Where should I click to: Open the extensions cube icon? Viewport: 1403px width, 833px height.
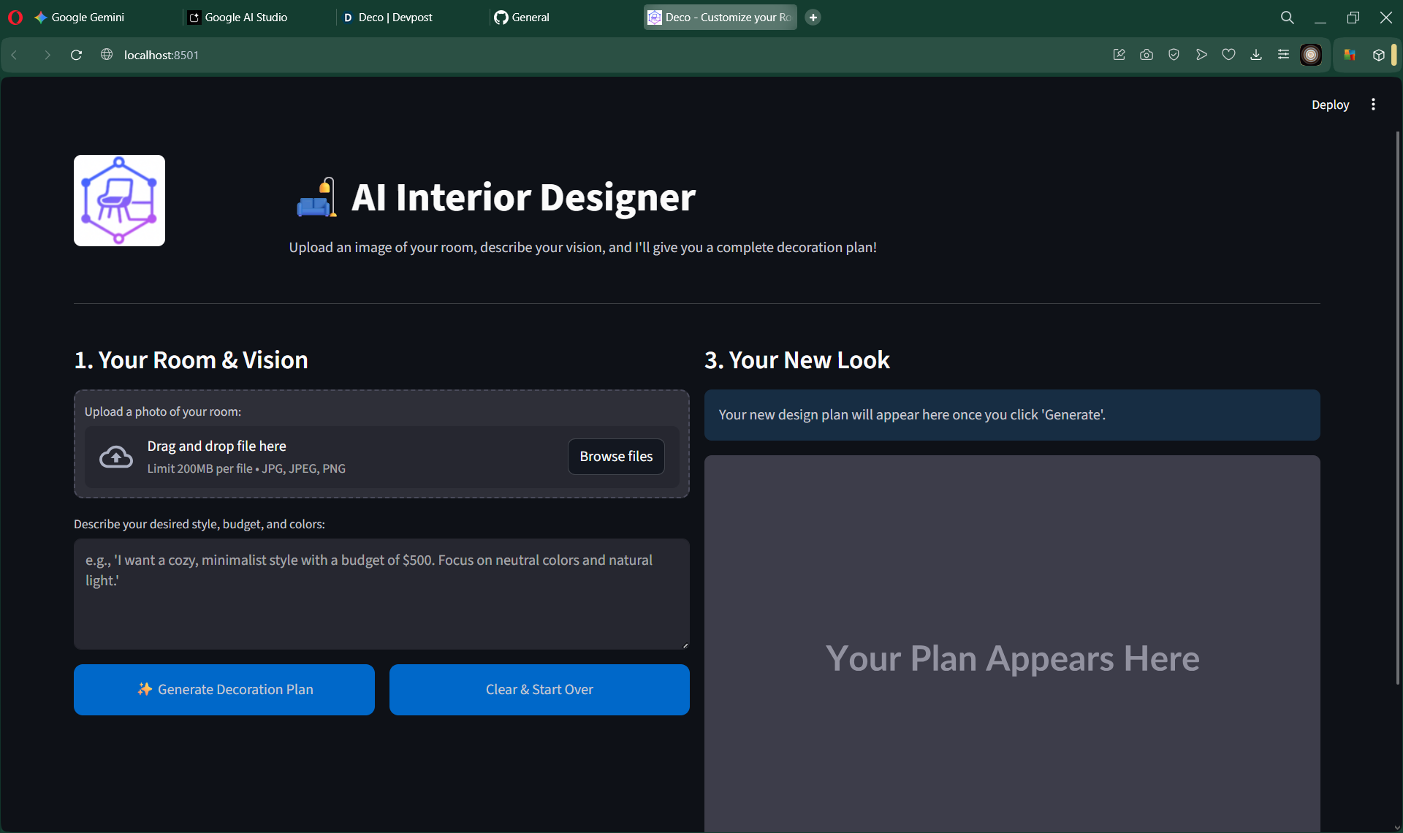[x=1378, y=55]
